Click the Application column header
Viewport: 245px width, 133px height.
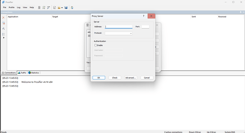13,17
